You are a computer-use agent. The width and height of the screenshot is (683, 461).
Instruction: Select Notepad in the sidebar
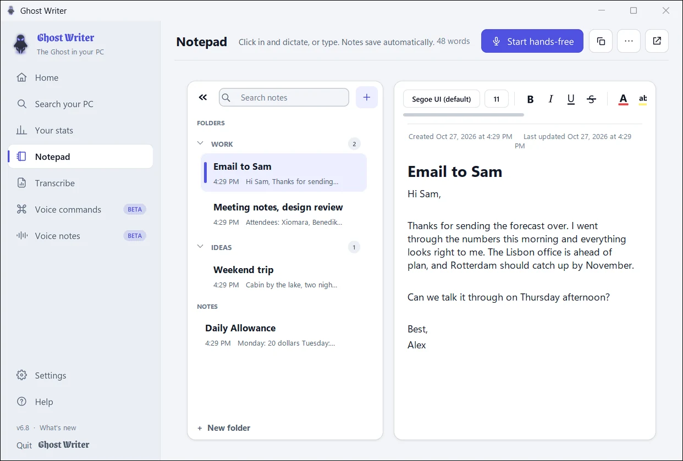(x=80, y=157)
